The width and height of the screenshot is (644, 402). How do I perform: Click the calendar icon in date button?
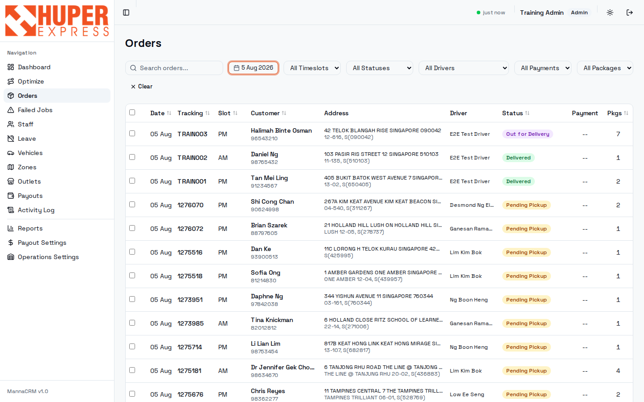coord(237,68)
